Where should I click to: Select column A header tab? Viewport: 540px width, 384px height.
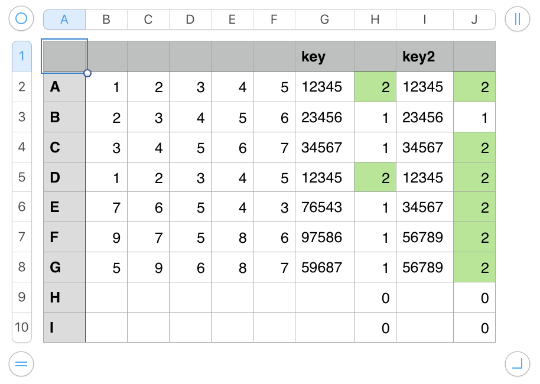pyautogui.click(x=64, y=19)
